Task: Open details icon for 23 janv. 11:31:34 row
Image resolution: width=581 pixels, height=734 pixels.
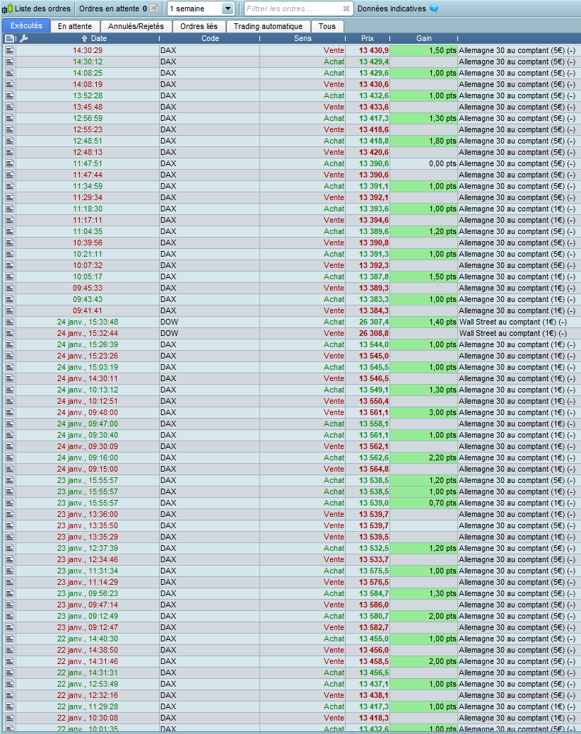Action: (x=10, y=571)
